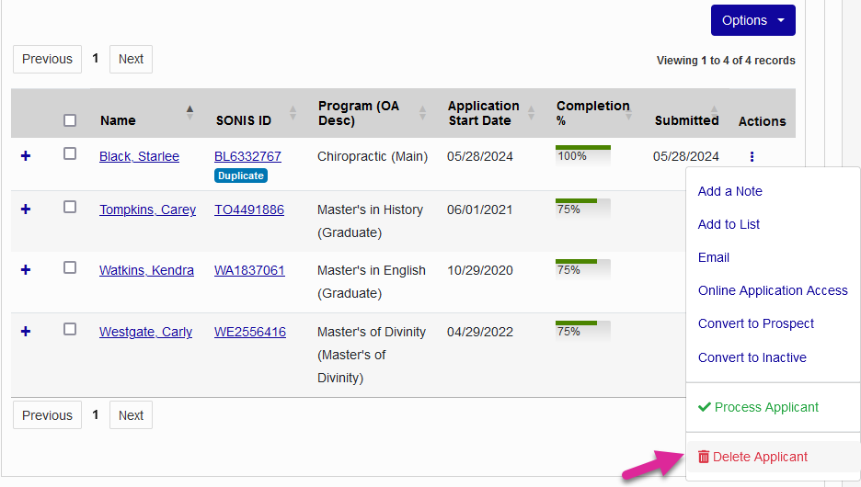The image size is (861, 487).
Task: Click the 04/29/2022 start date cell
Action: tap(479, 332)
